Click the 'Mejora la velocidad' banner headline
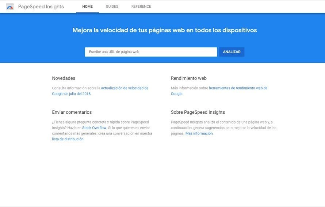The image size is (325, 207). [x=165, y=30]
